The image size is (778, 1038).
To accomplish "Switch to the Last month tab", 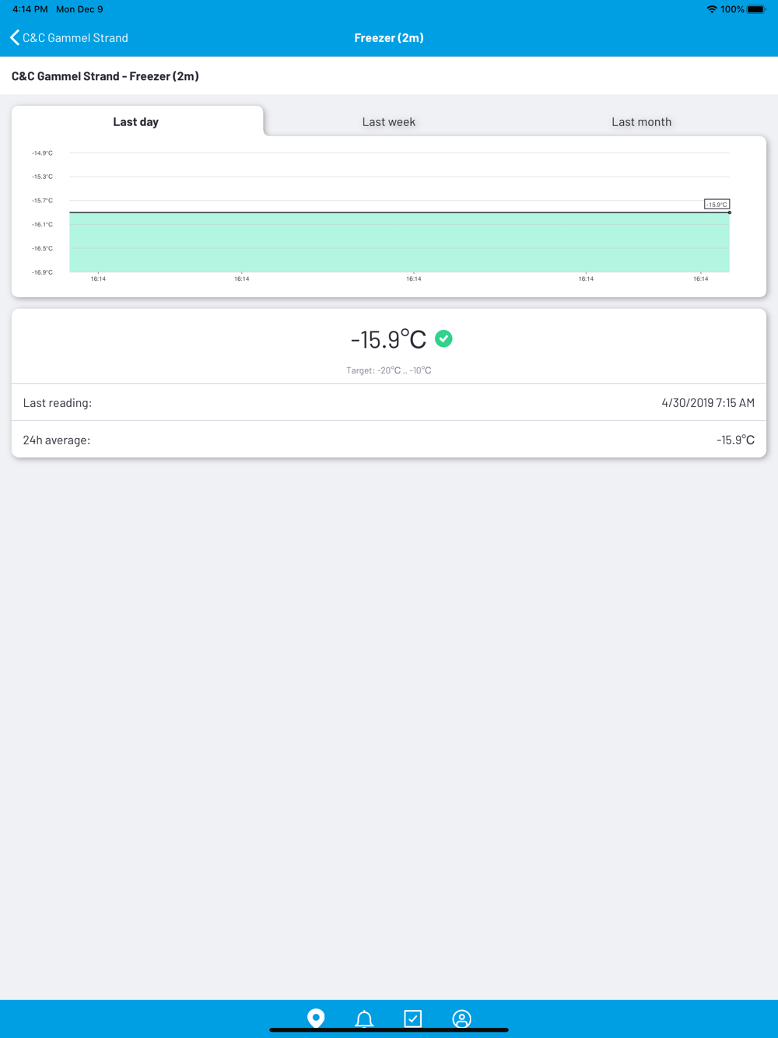I will [x=641, y=121].
